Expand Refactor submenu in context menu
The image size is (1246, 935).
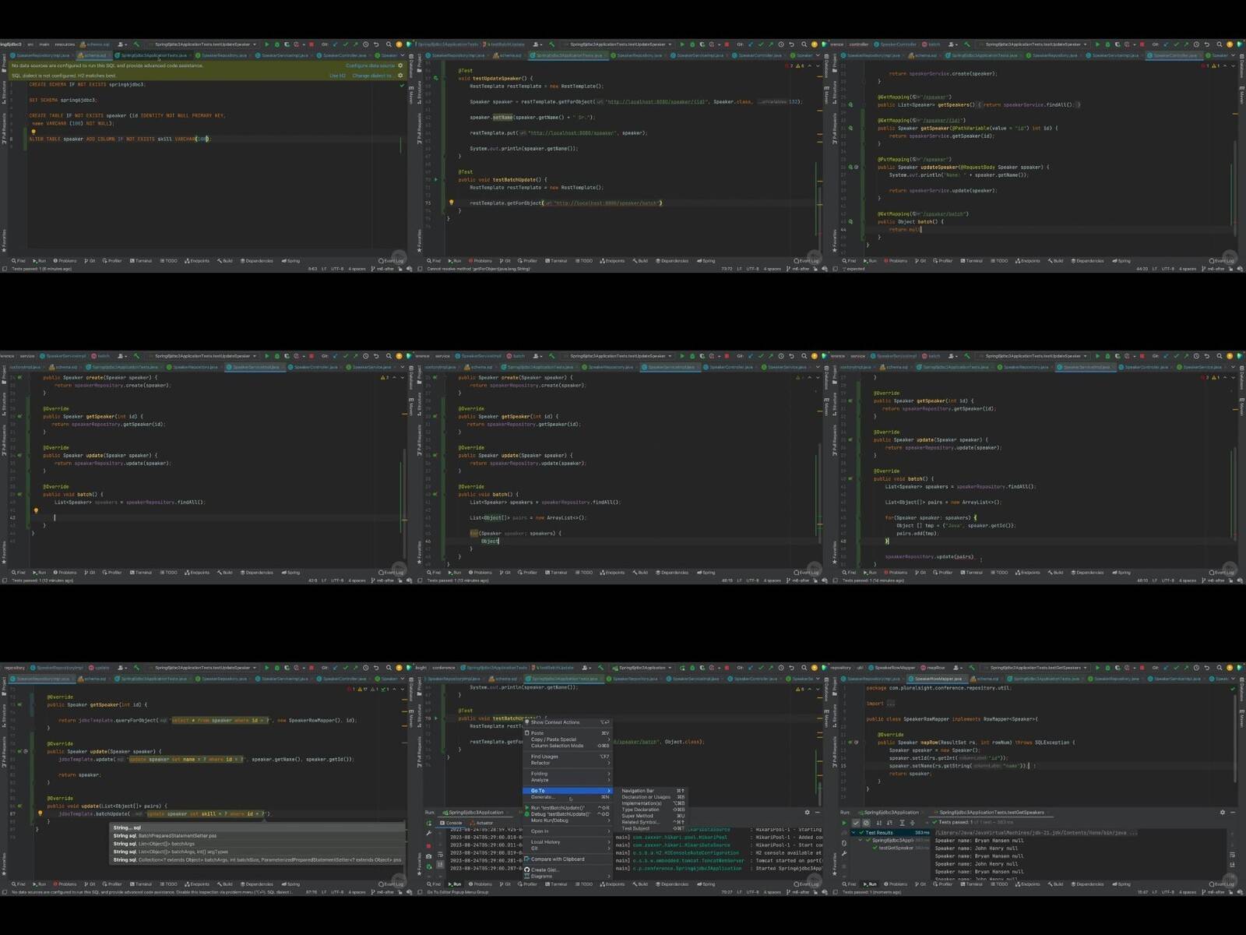[x=567, y=763]
